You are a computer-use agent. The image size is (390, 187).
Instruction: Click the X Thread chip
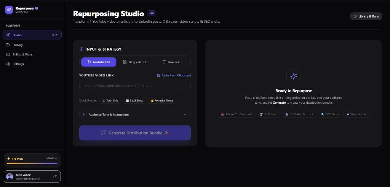coord(268,114)
